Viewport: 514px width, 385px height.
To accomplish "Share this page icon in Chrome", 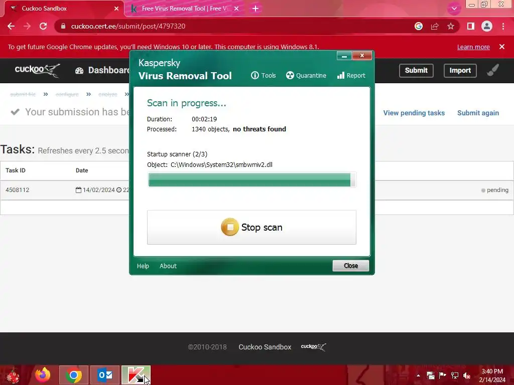I will click(435, 26).
